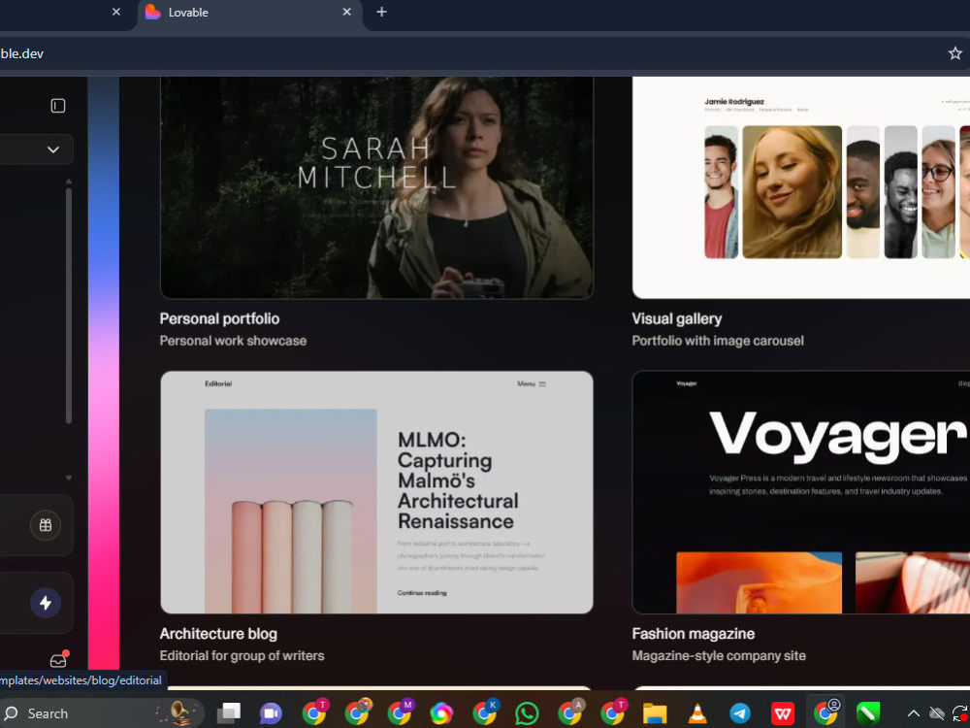
Task: Open the green pen app in taskbar
Action: [x=868, y=713]
